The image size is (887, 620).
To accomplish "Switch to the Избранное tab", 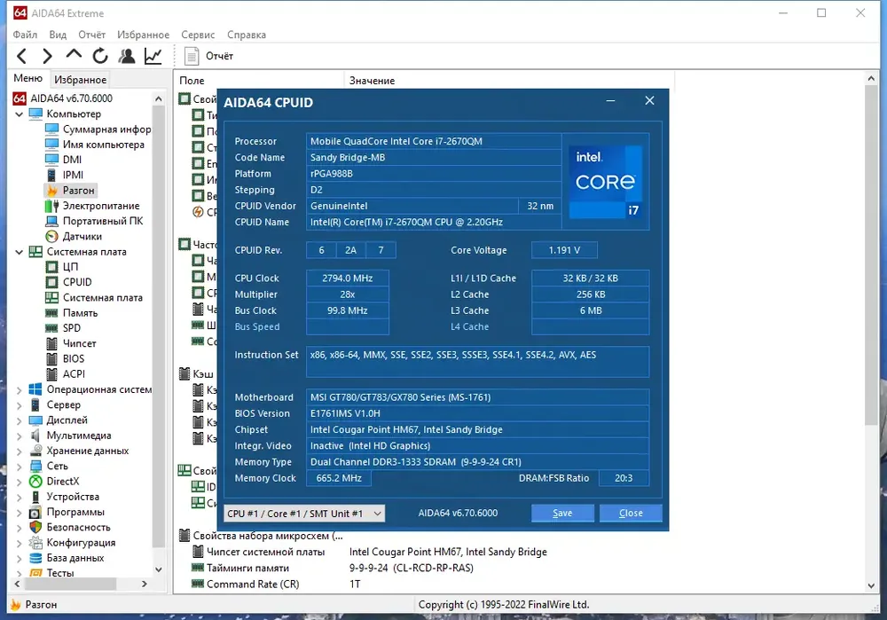I will (x=81, y=80).
